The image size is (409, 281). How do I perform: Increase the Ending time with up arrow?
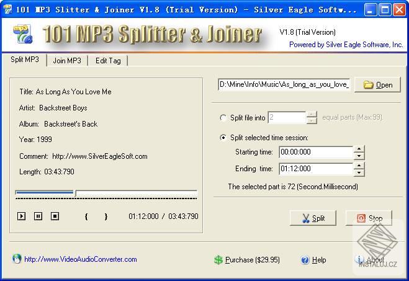pyautogui.click(x=359, y=166)
